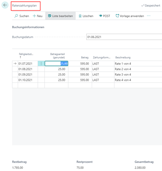162x171 pixels.
Task: Click description Rate 2 von 4
Action: [123, 69]
